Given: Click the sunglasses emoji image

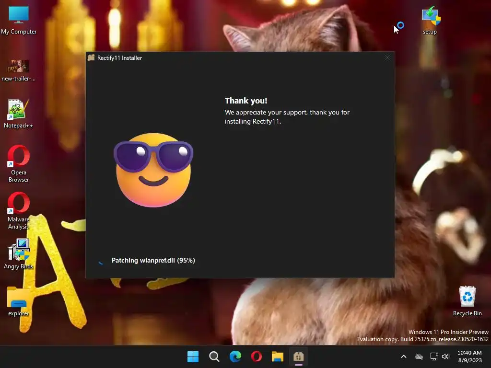Looking at the screenshot, I should pos(153,170).
